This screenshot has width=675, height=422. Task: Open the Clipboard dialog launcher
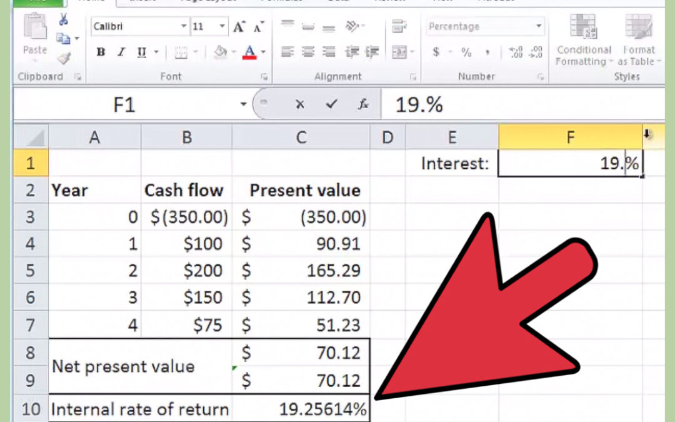78,77
